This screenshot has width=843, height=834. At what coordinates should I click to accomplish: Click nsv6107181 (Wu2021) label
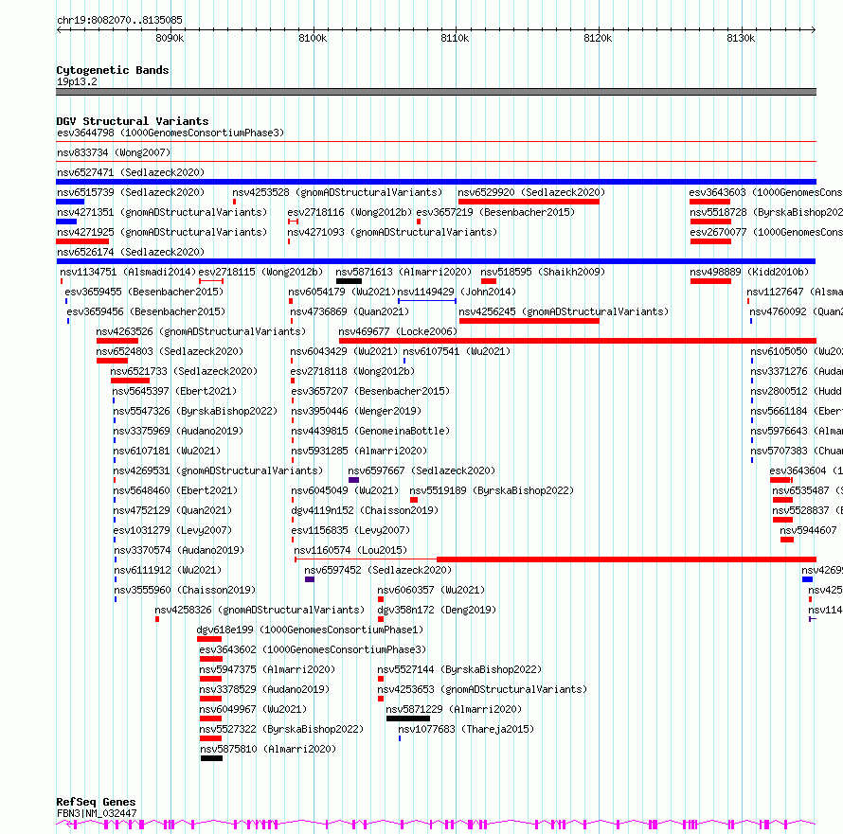[167, 451]
